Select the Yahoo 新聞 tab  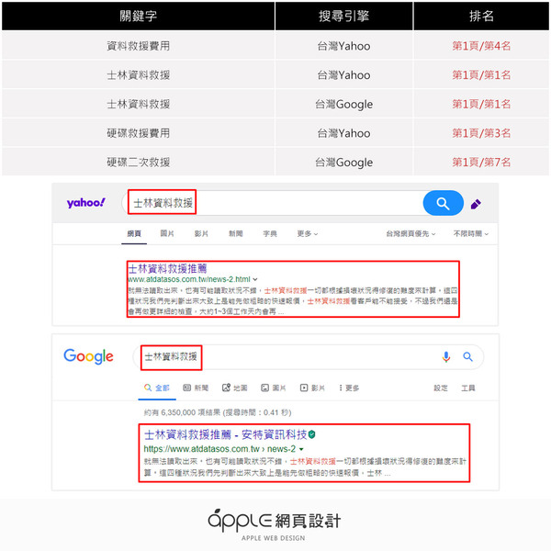tap(235, 233)
